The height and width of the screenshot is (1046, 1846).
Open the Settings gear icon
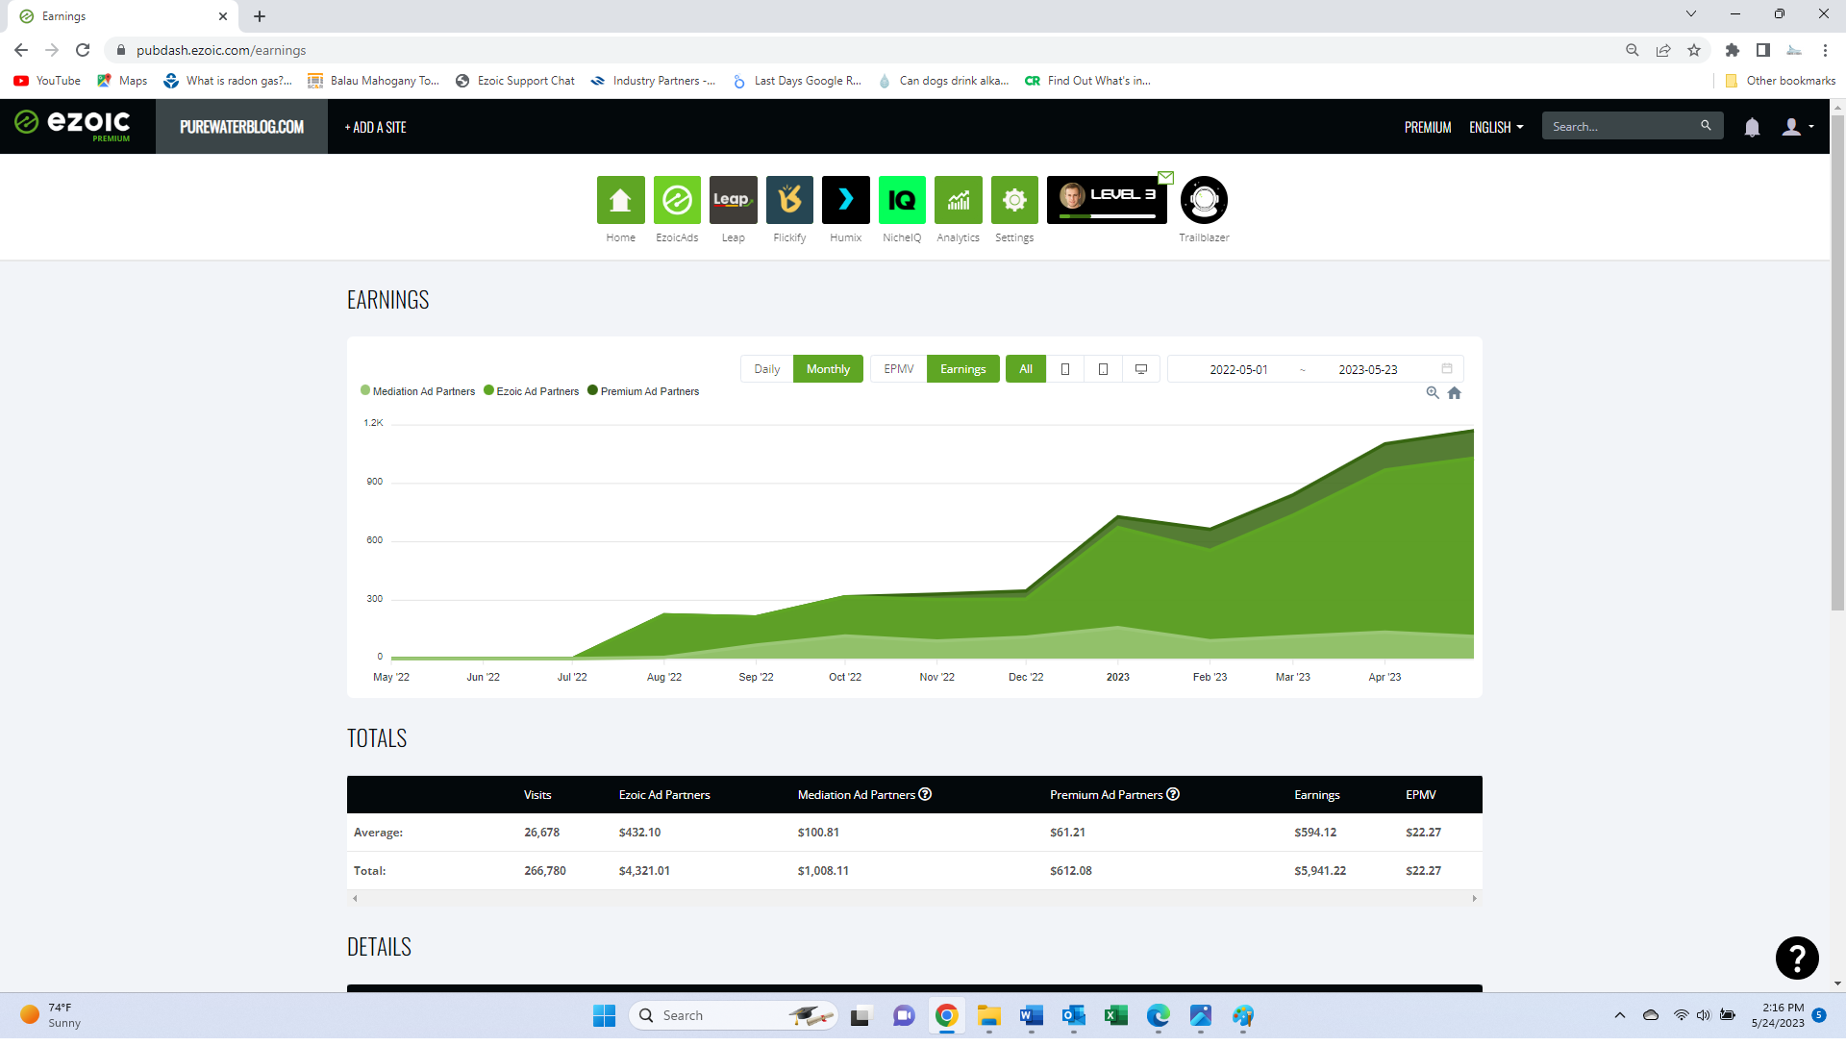pyautogui.click(x=1014, y=200)
